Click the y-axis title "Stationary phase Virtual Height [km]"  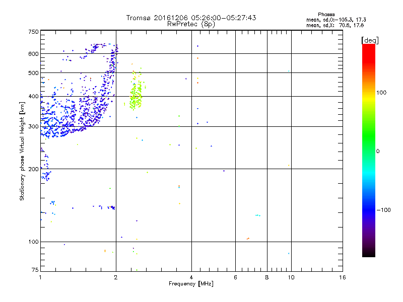22,151
